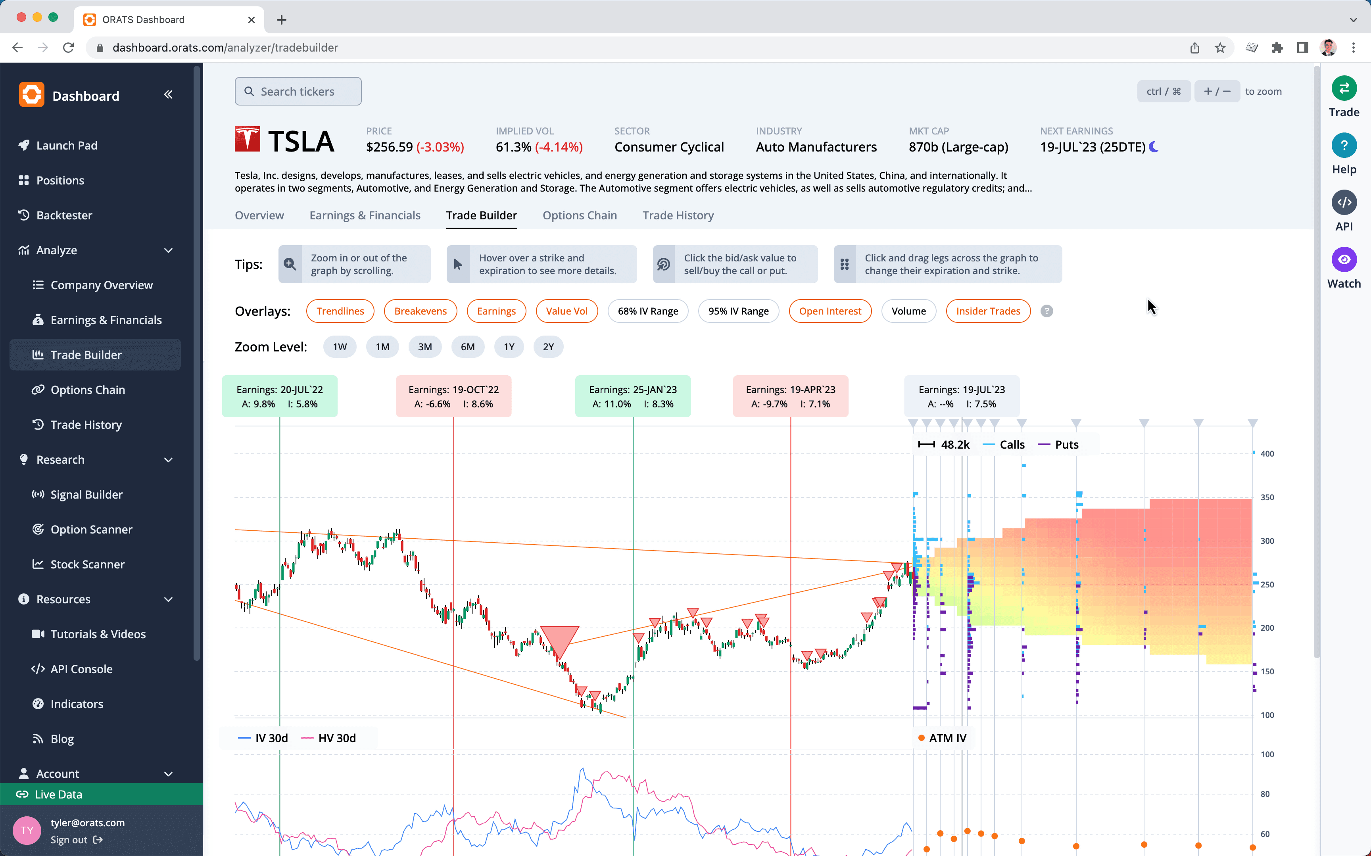
Task: Set zoom level to 1Y
Action: point(509,346)
